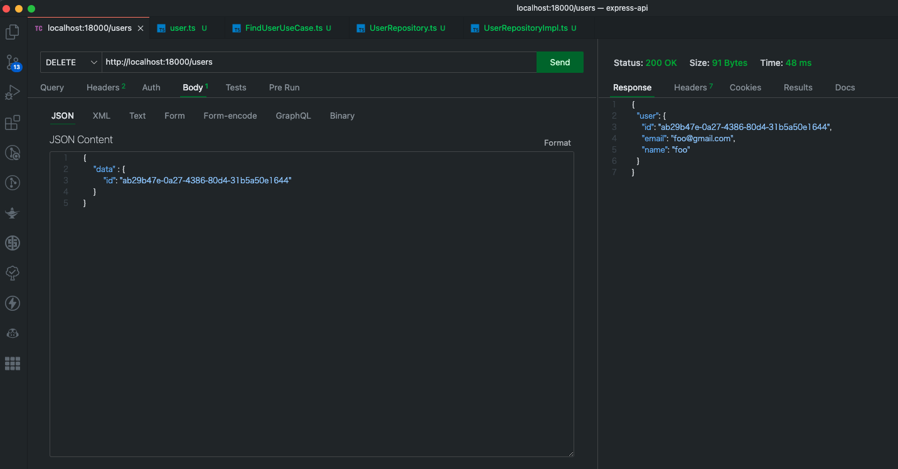Screen dimensions: 898x469
Task: Click Send to fire the request
Action: [560, 62]
